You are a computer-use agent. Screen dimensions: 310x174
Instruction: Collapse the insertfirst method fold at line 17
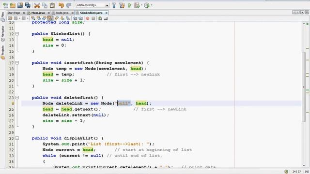17,63
